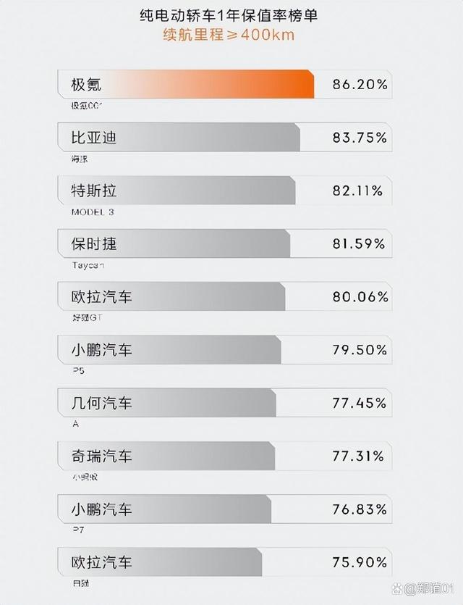Click the watermark username text

[x=429, y=589]
